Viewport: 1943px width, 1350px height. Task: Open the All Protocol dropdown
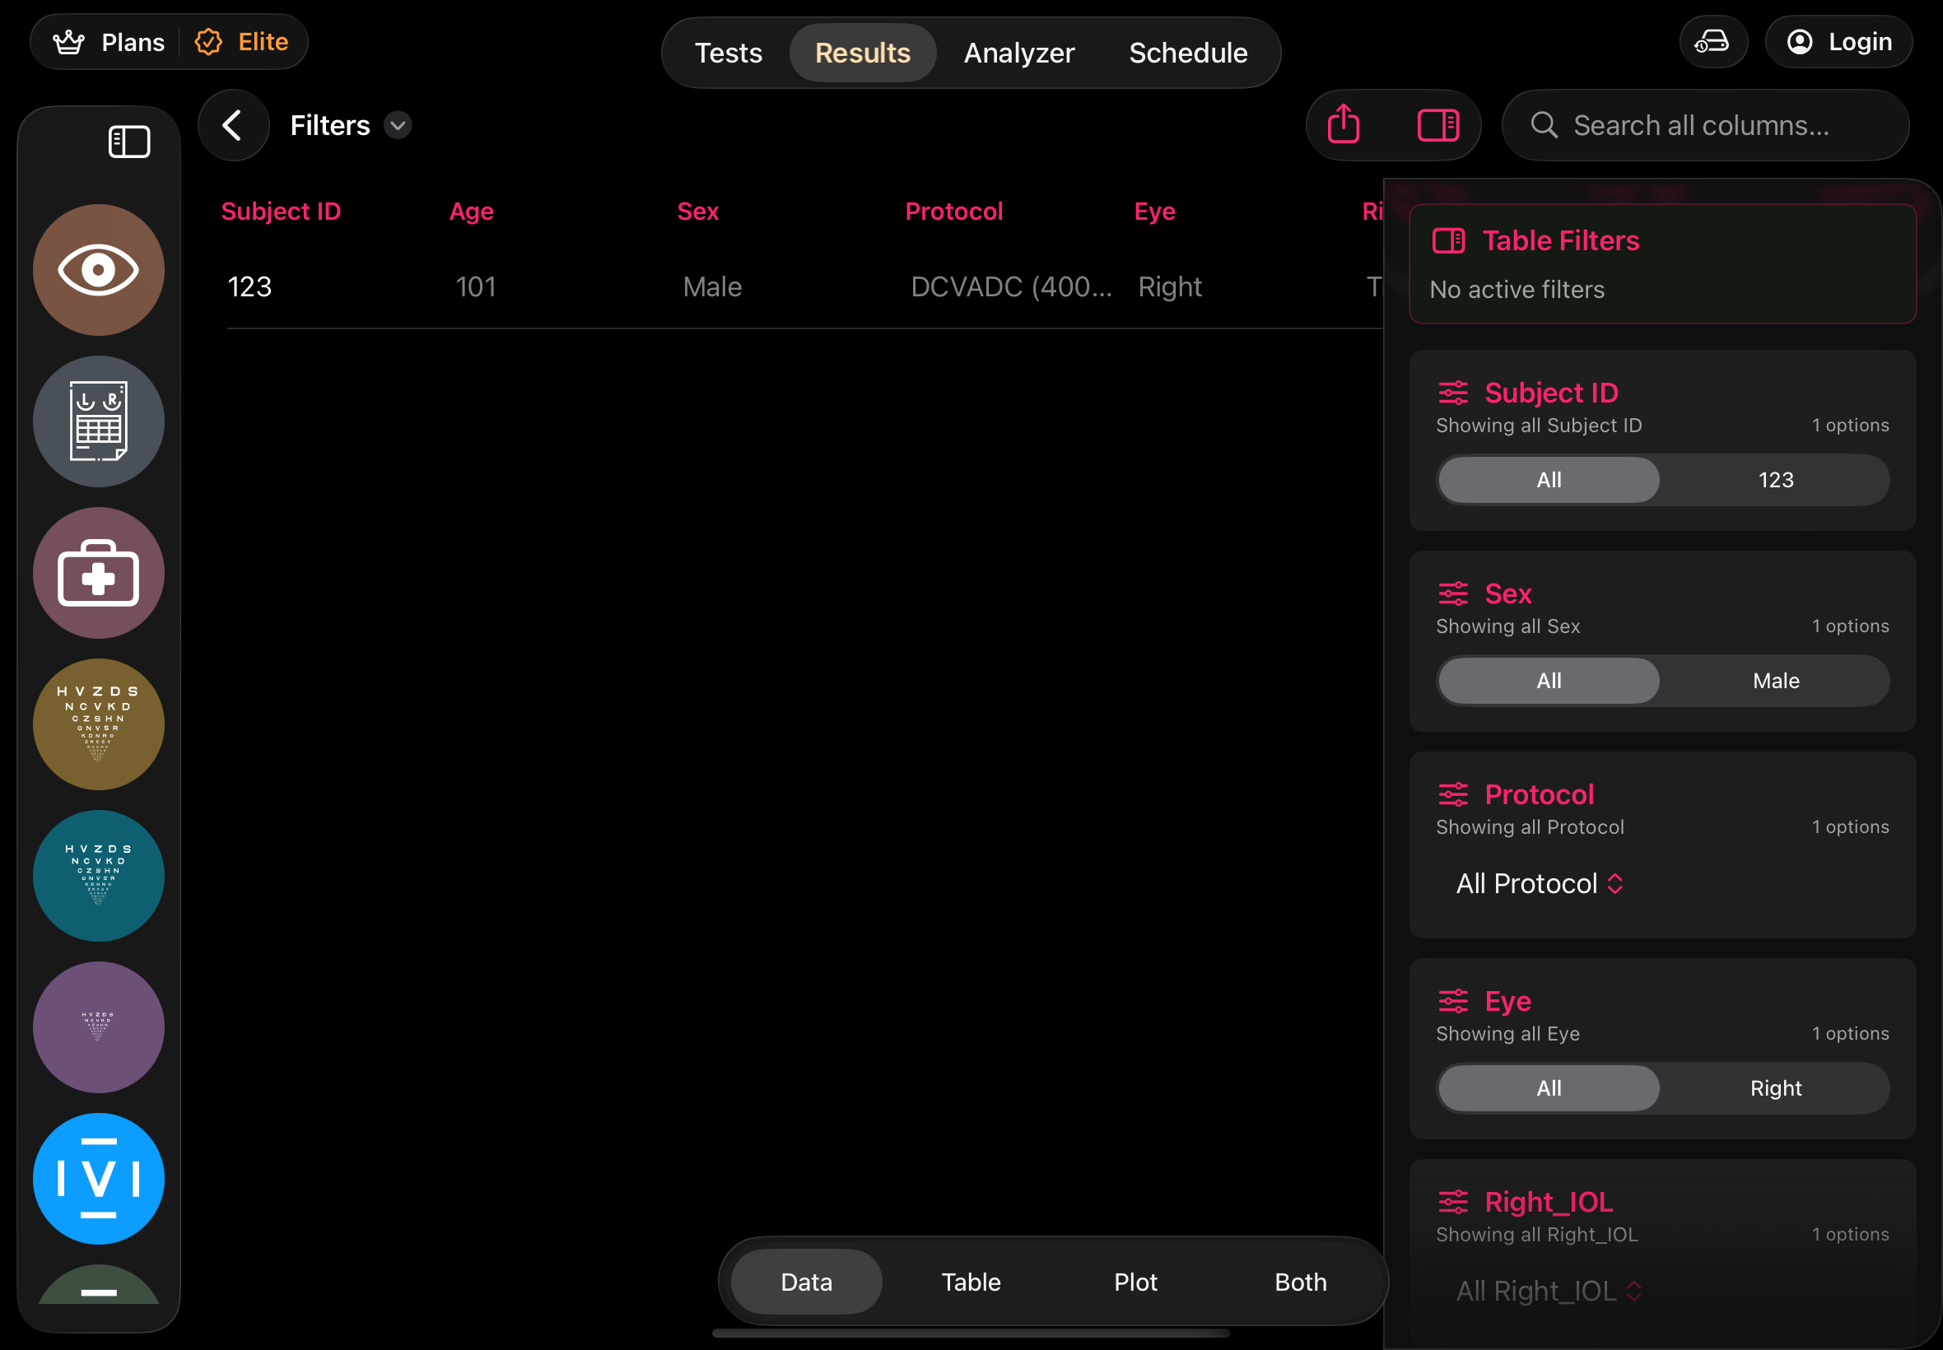coord(1540,884)
